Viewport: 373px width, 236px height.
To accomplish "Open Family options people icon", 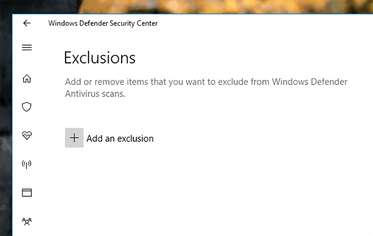I will coord(27,221).
